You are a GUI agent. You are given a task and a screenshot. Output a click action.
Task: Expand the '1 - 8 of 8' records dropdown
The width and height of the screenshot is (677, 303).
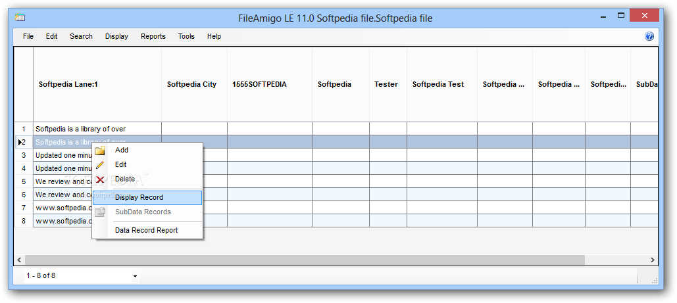coord(135,276)
